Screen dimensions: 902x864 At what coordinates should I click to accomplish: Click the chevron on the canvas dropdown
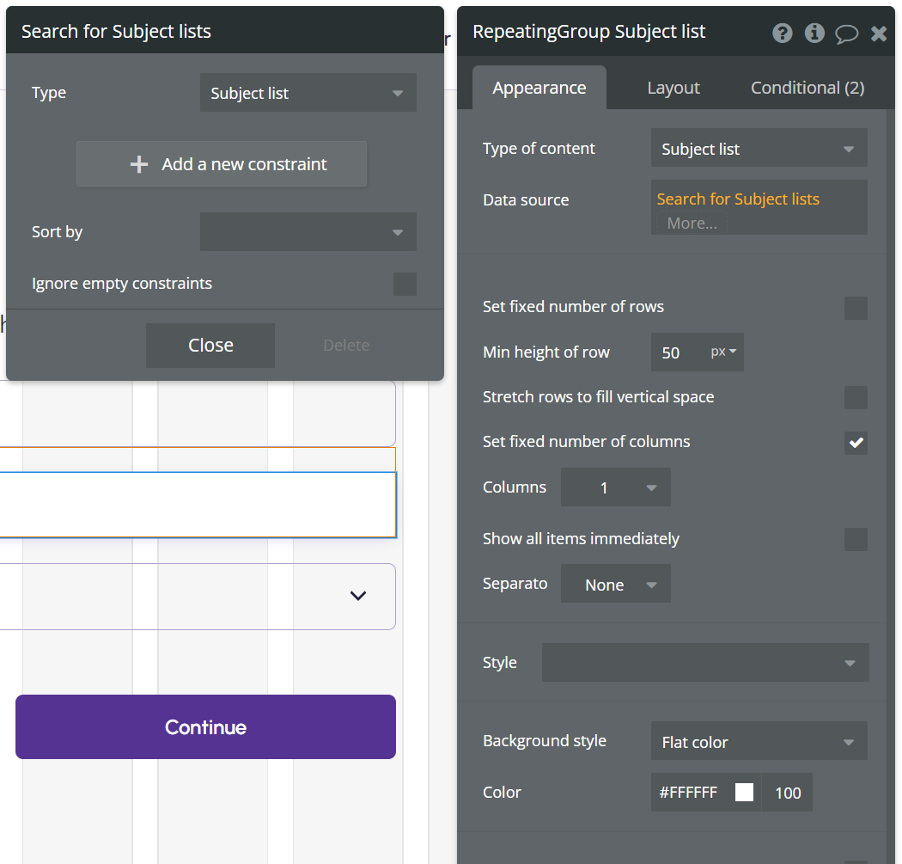[x=358, y=596]
